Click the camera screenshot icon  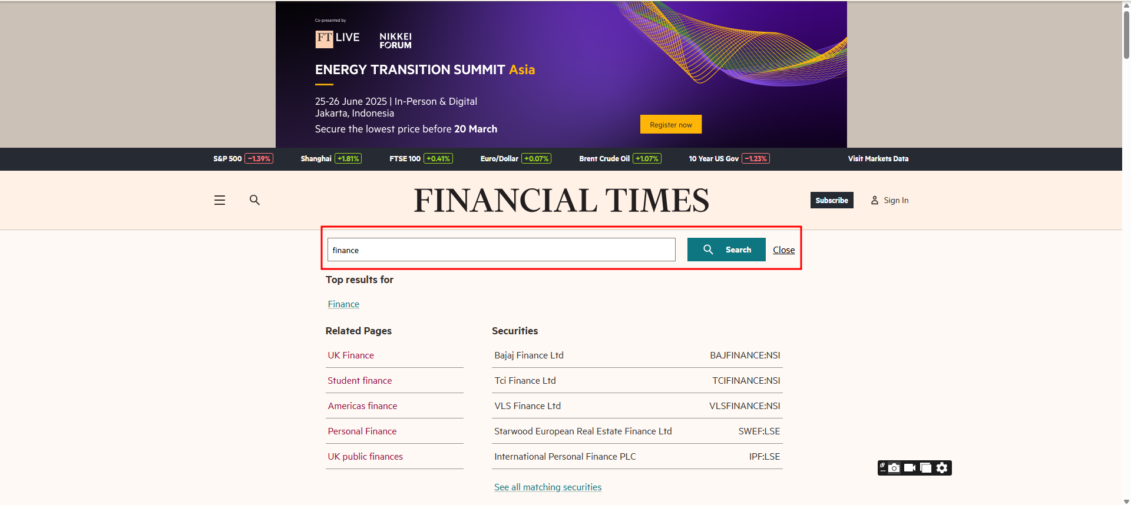[894, 468]
